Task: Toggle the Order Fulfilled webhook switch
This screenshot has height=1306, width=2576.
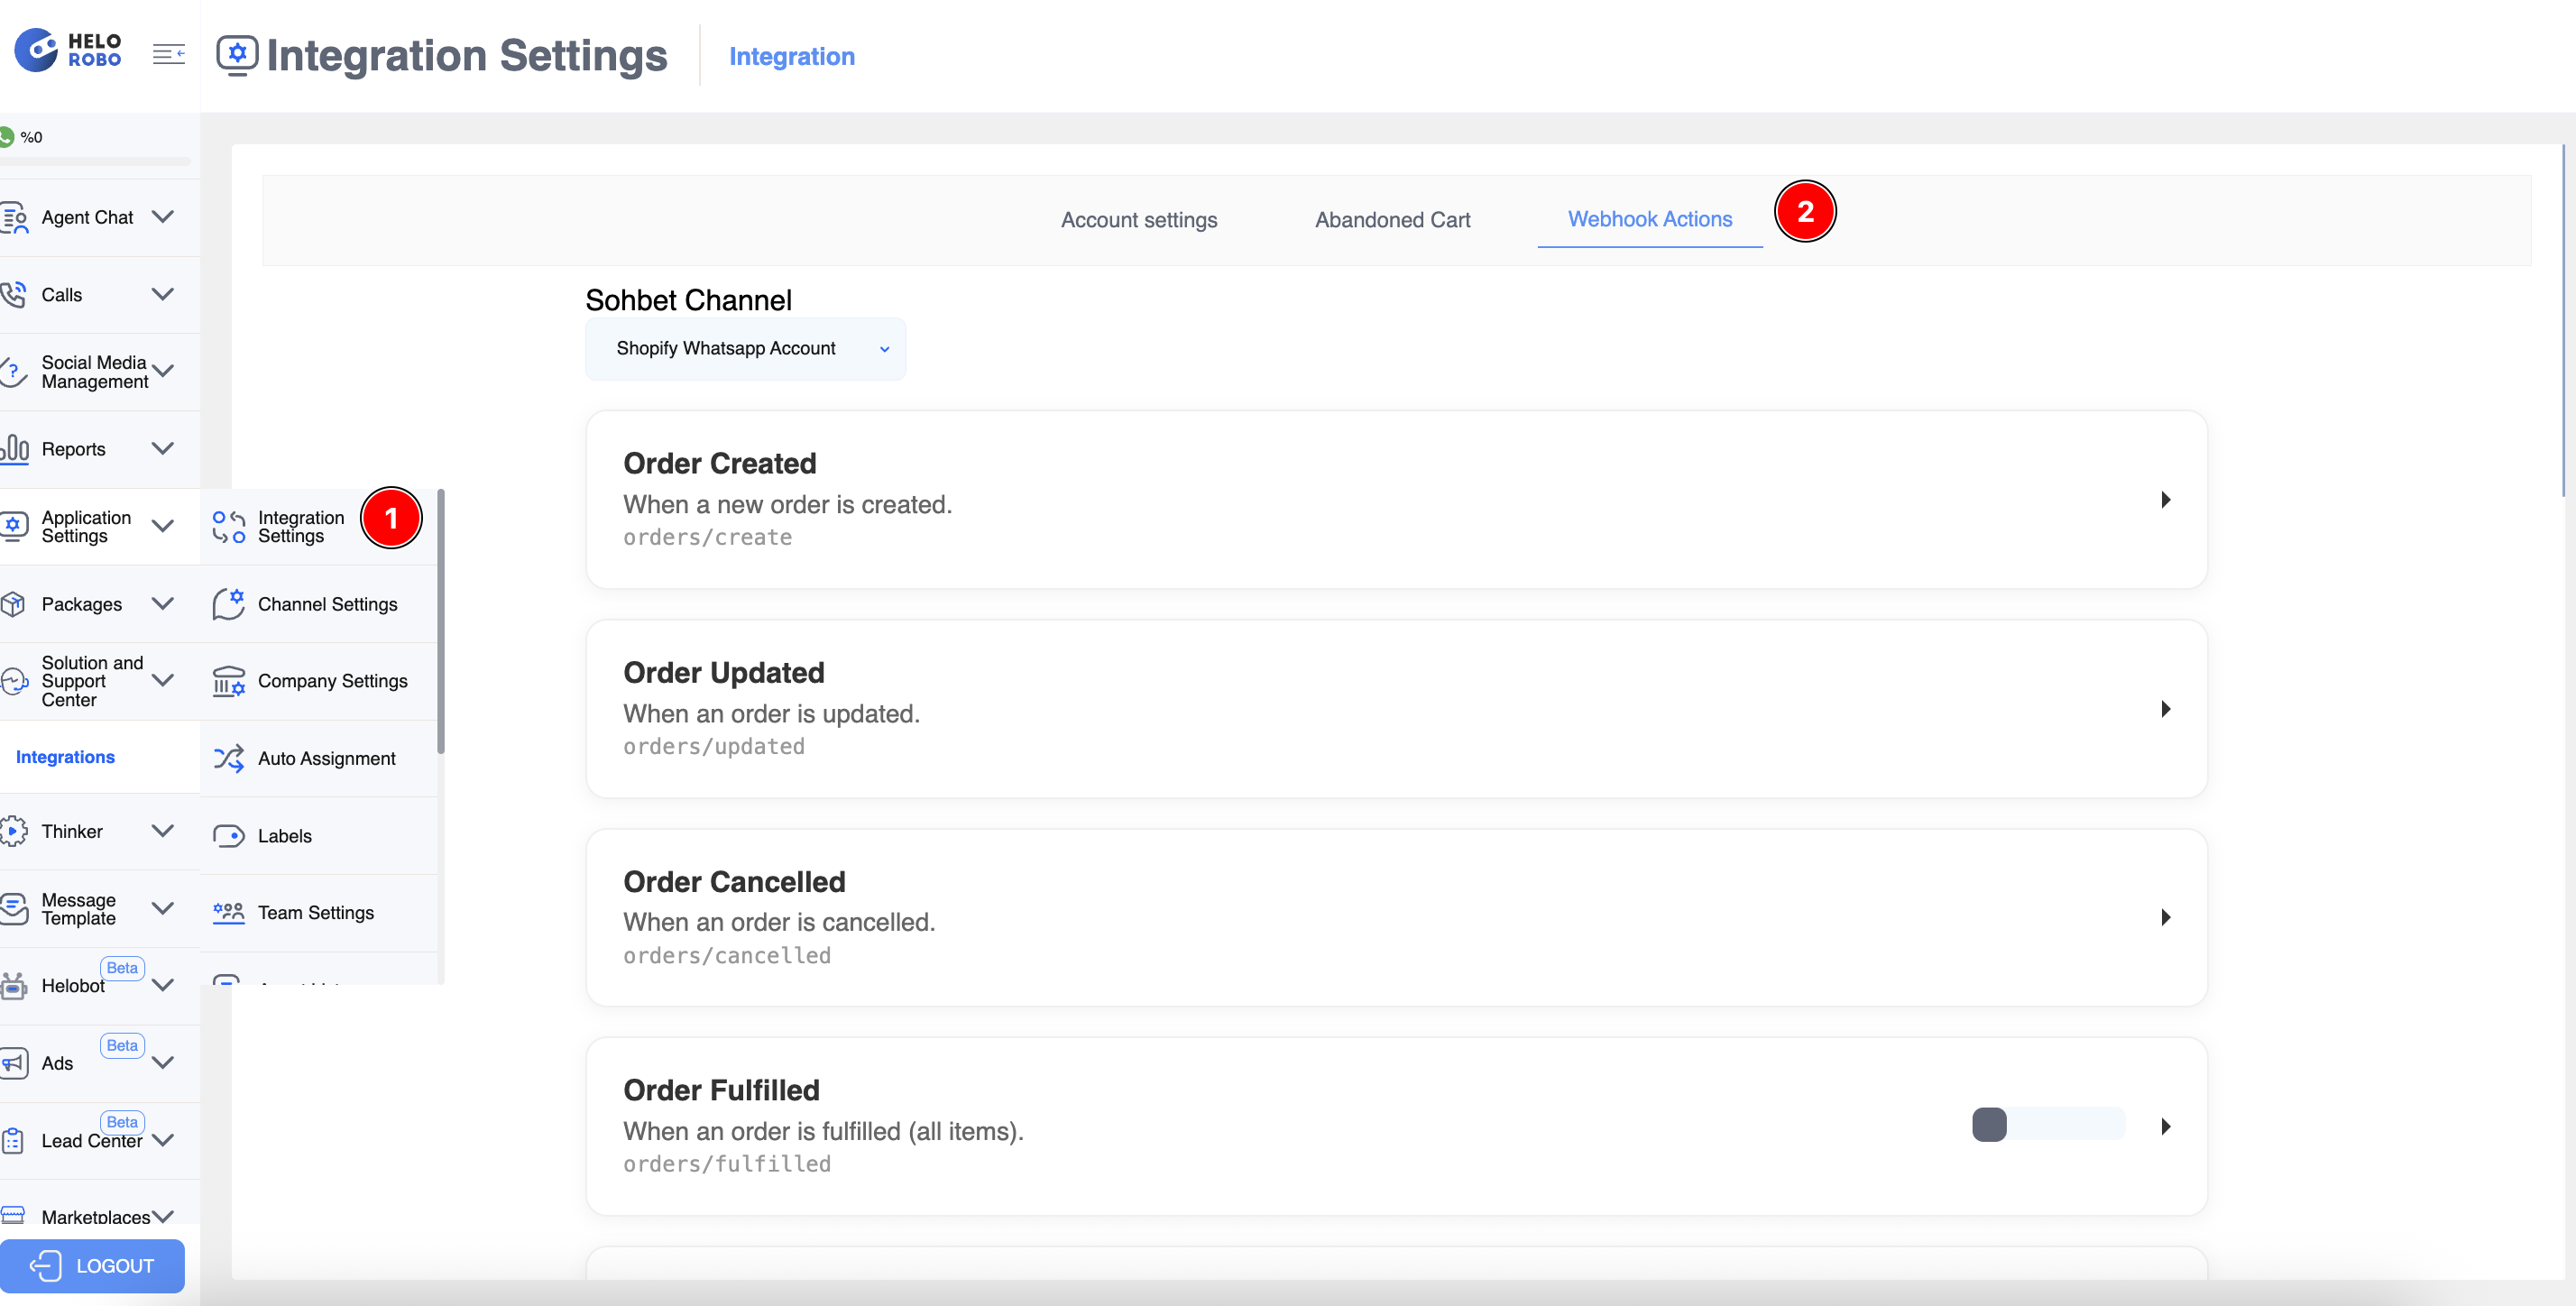Action: pyautogui.click(x=2048, y=1124)
